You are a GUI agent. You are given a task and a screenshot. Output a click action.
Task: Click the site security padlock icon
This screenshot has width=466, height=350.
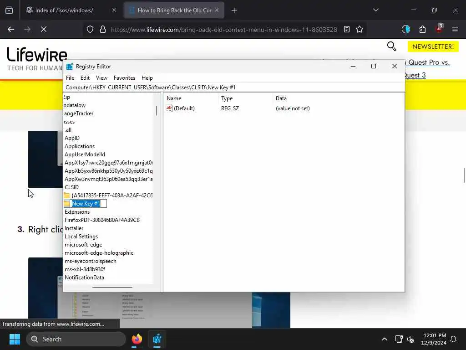(103, 30)
